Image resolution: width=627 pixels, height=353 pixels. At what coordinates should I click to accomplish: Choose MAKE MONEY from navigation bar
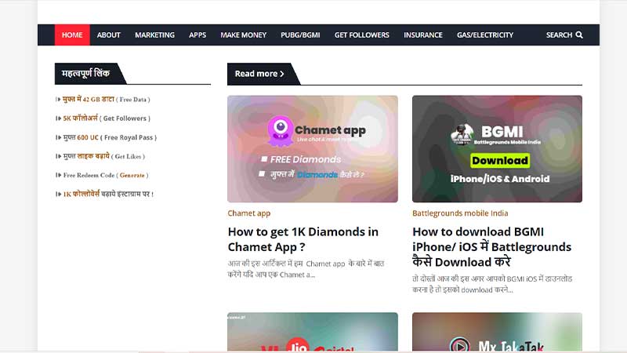(243, 35)
